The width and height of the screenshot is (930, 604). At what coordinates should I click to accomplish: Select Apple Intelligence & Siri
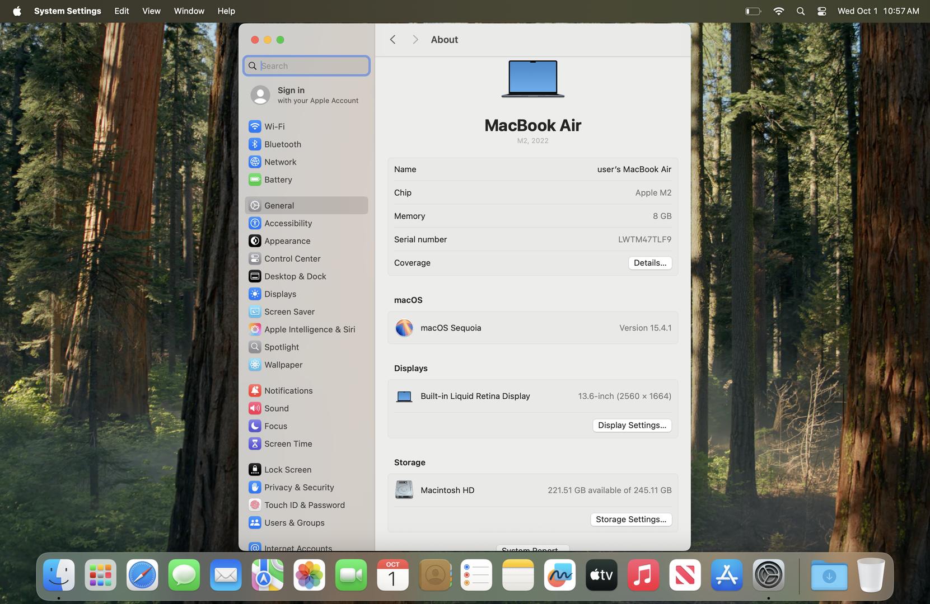pyautogui.click(x=309, y=329)
